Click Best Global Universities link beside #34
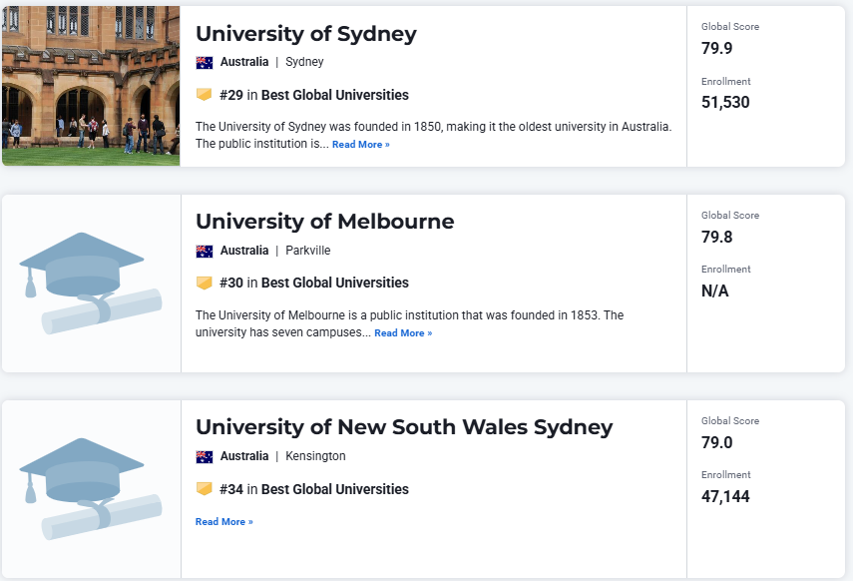This screenshot has height=581, width=853. (335, 489)
